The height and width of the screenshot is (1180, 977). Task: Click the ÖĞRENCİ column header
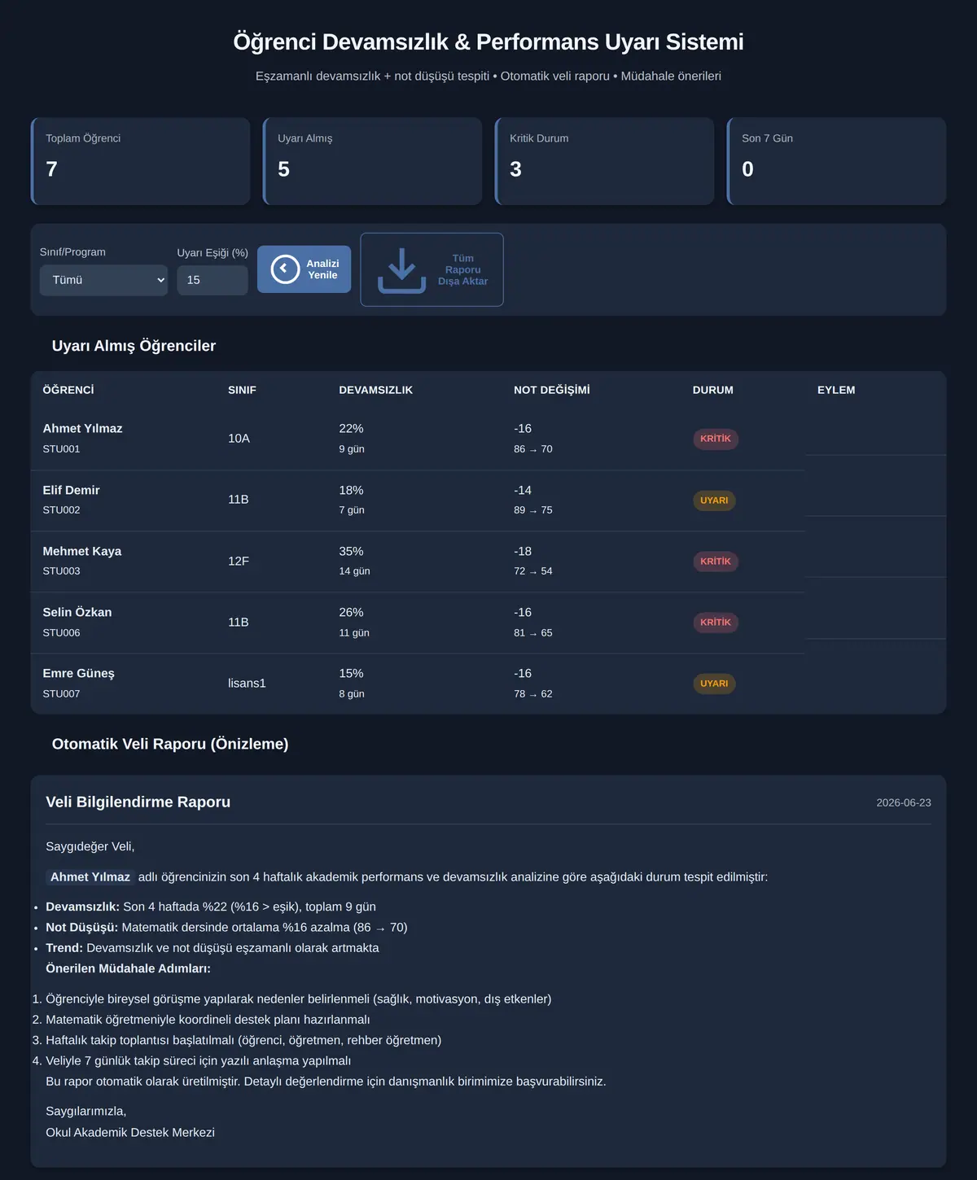[x=68, y=391]
